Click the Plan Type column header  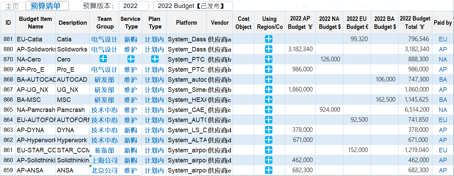154,23
